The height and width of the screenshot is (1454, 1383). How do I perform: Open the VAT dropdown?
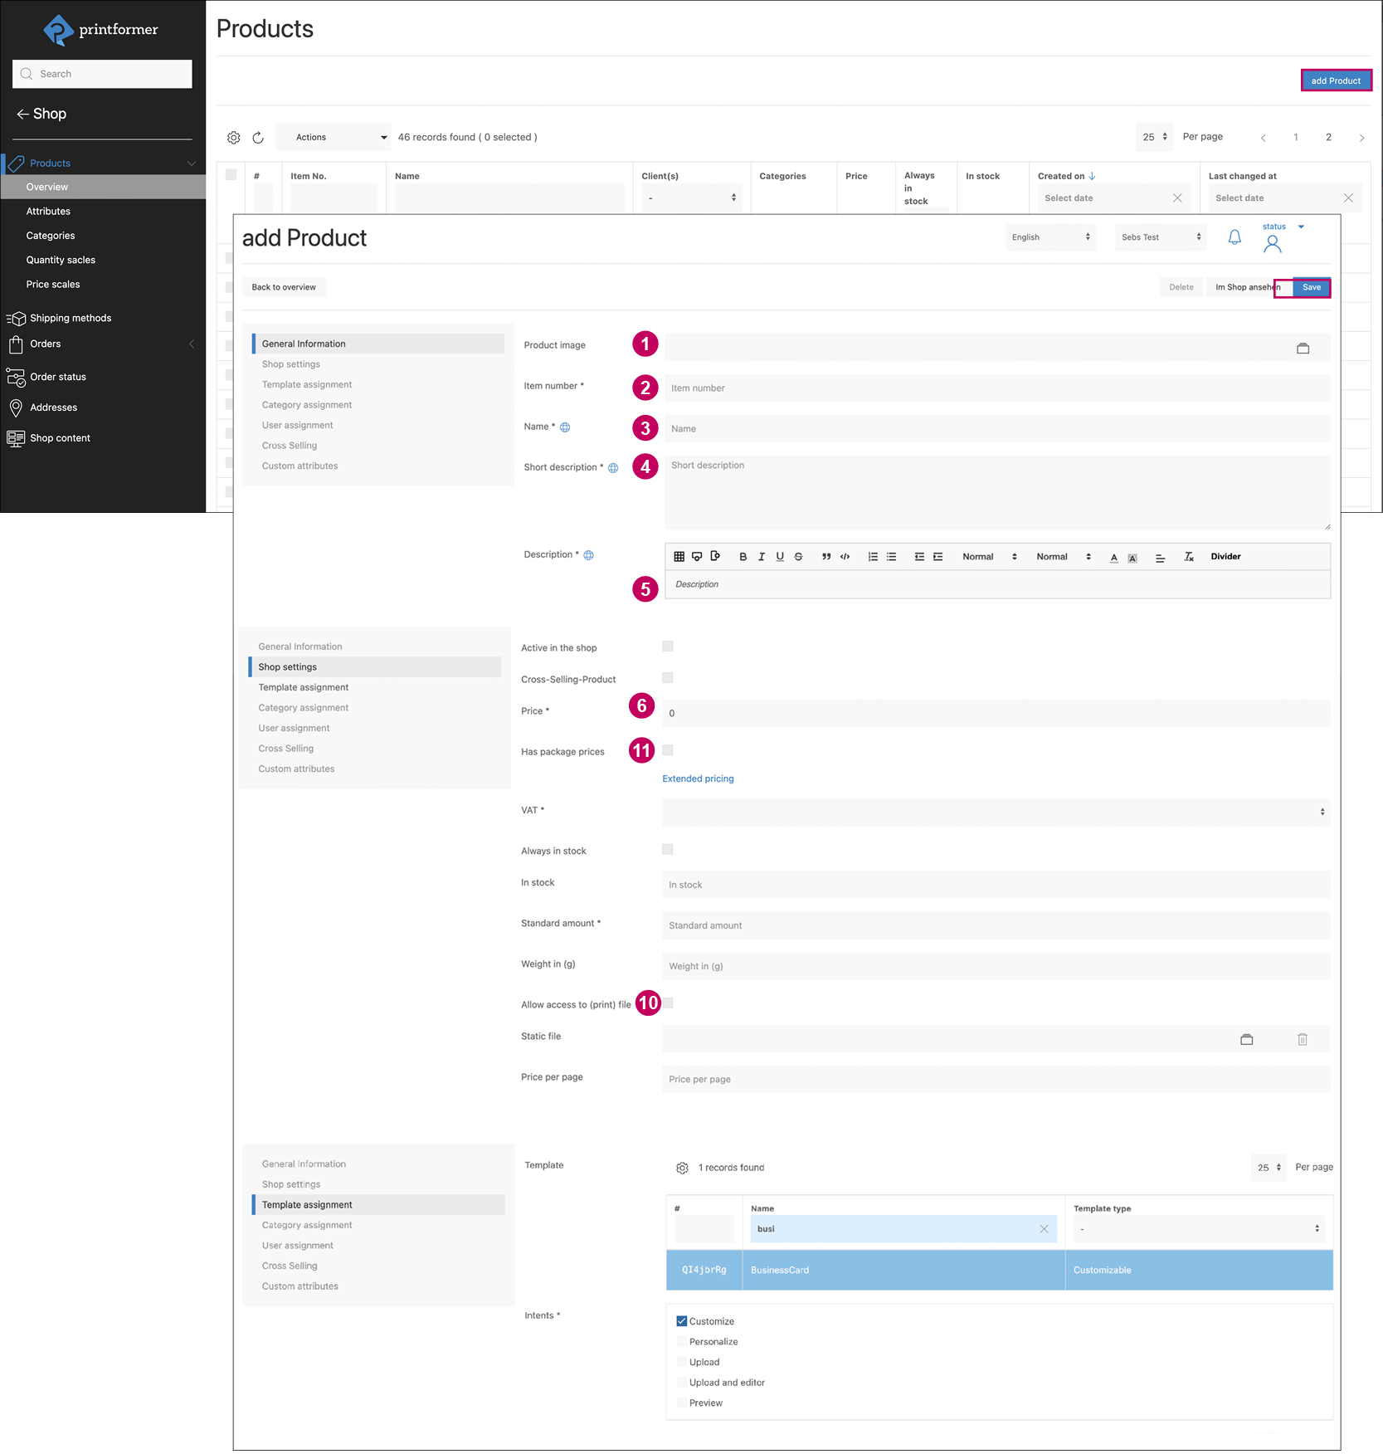(996, 812)
